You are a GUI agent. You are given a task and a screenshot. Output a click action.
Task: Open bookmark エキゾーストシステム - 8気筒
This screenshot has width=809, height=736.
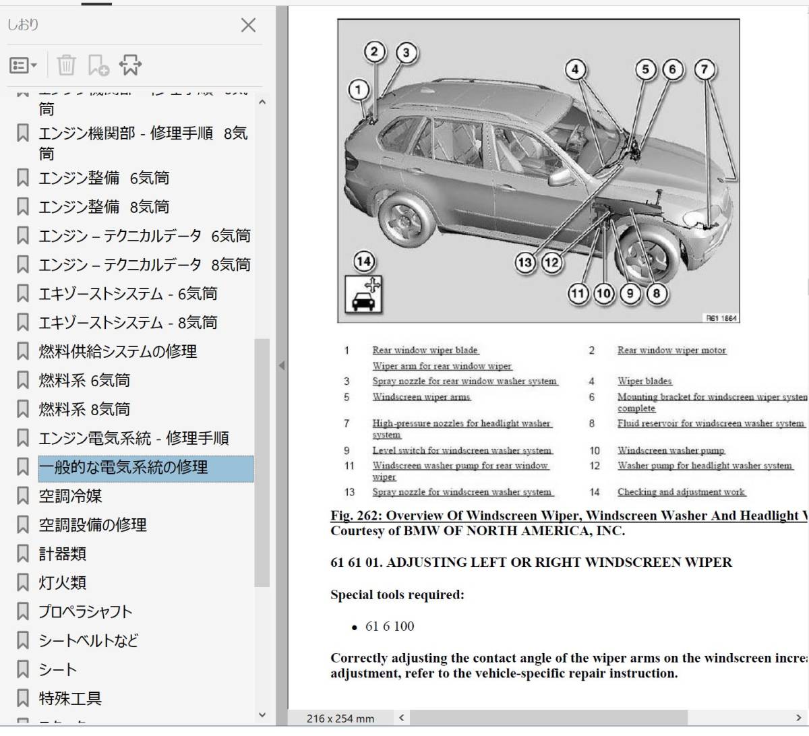click(x=128, y=323)
